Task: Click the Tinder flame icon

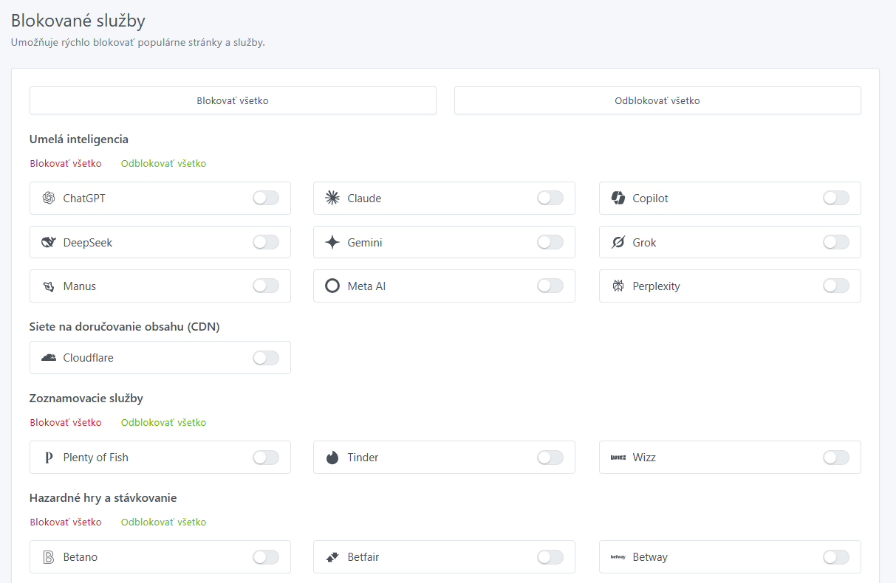Action: (x=332, y=458)
